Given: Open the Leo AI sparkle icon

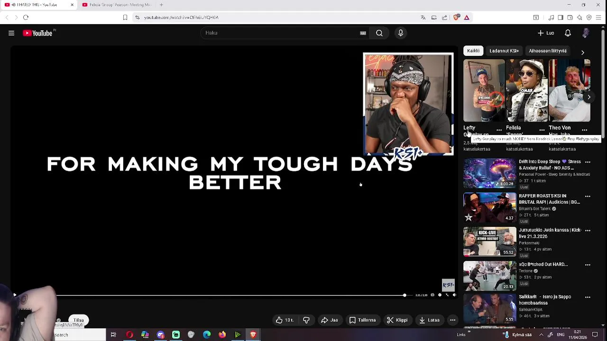Looking at the screenshot, I should (x=579, y=18).
